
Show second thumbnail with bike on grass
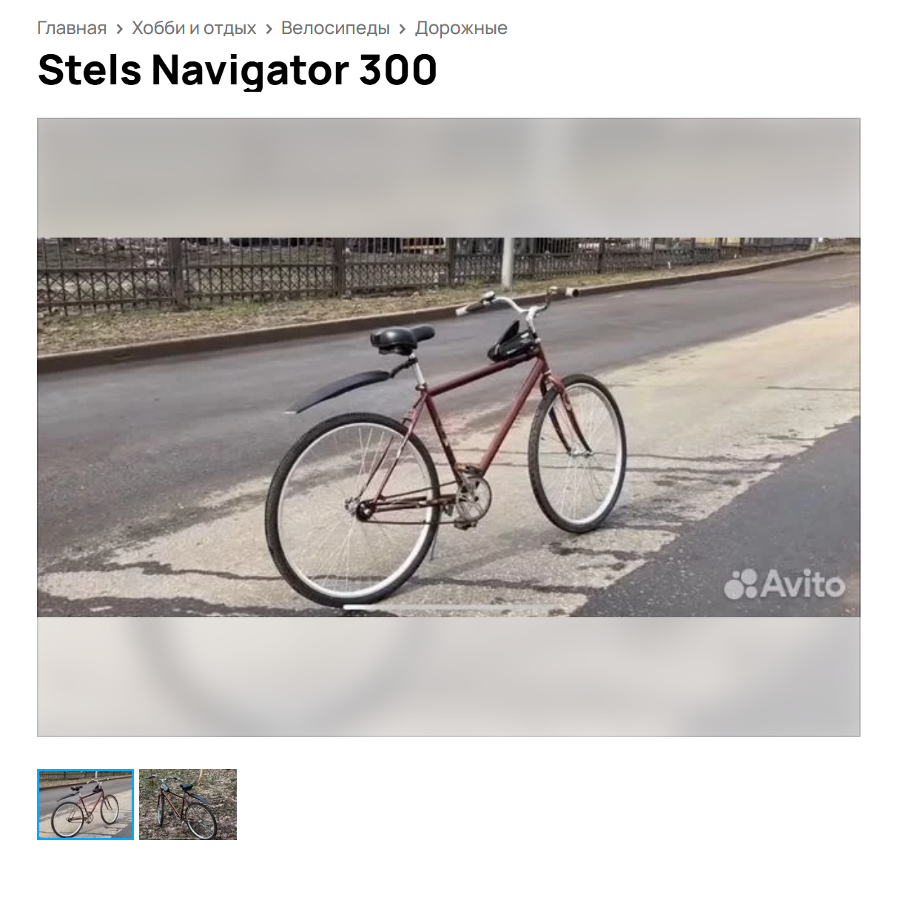point(188,804)
